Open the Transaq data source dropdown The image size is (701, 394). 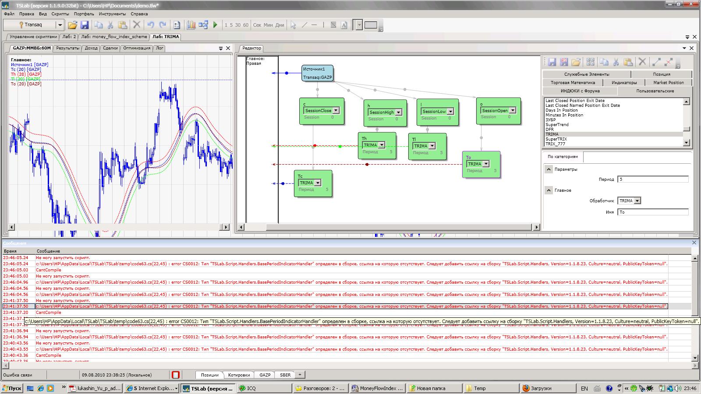(x=60, y=25)
